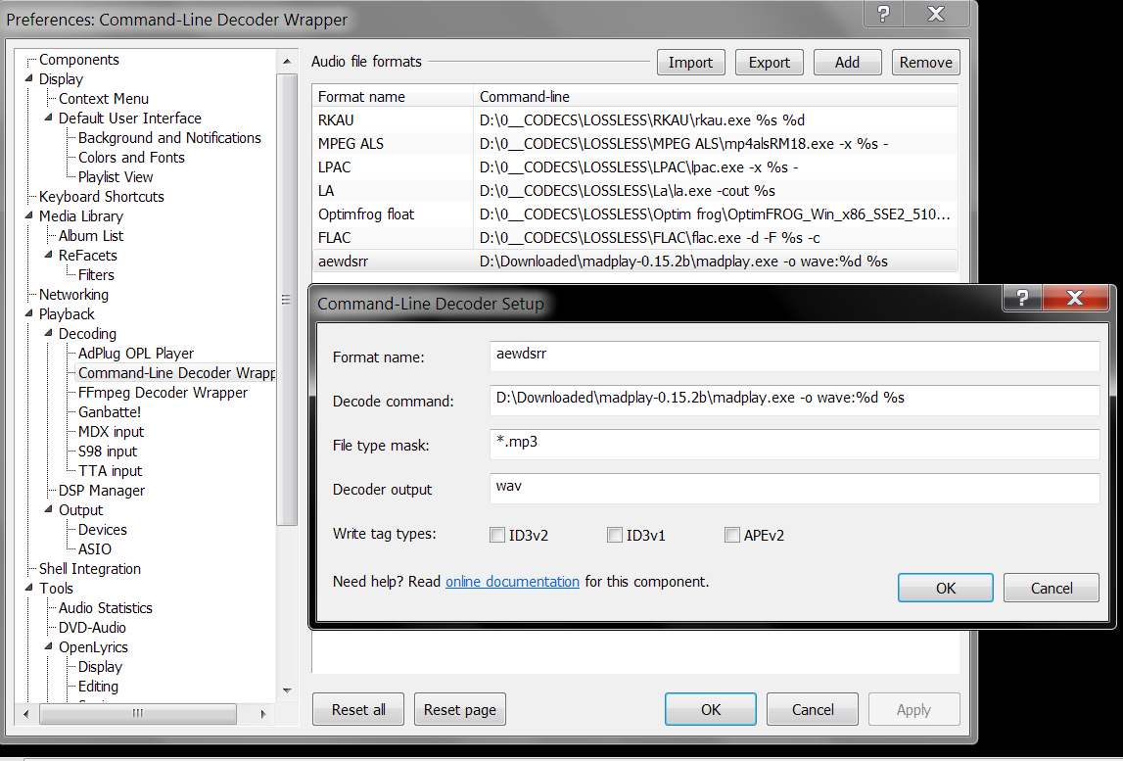
Task: Collapse the Media Library node
Action: (x=29, y=215)
